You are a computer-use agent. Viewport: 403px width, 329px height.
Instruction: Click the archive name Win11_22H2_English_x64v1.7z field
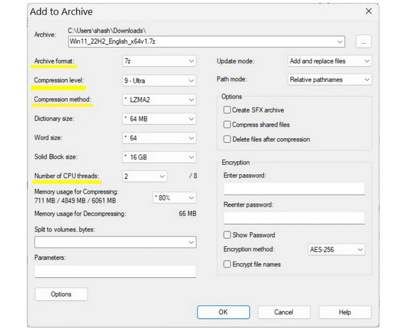[x=206, y=42]
